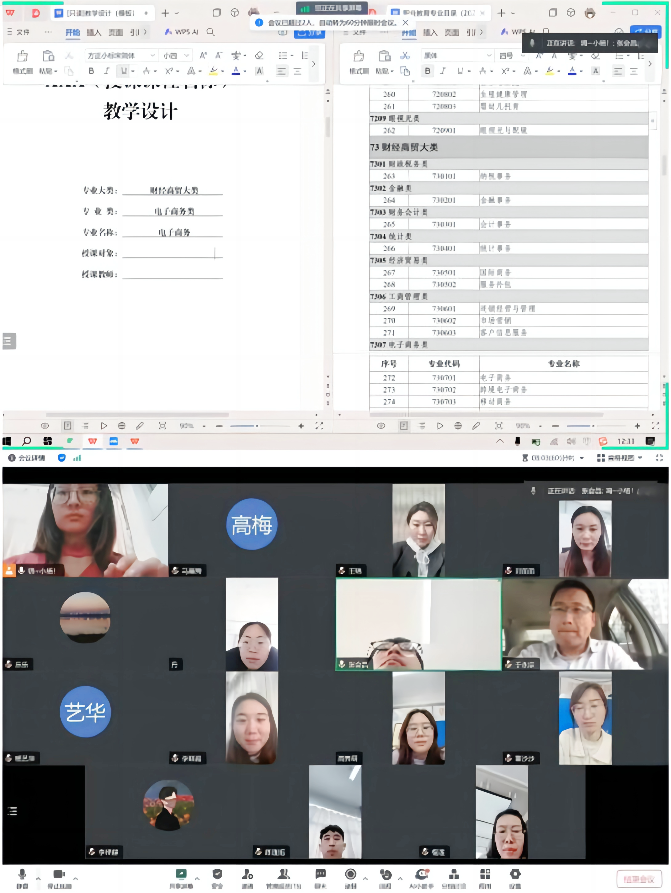
Task: Enter fullscreen from left WPS status bar
Action: coord(319,426)
